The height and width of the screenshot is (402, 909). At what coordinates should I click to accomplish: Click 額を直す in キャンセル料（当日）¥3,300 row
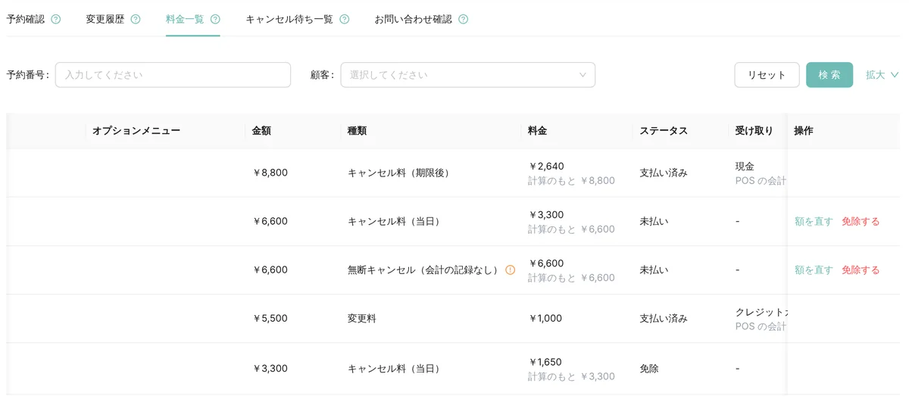click(814, 222)
